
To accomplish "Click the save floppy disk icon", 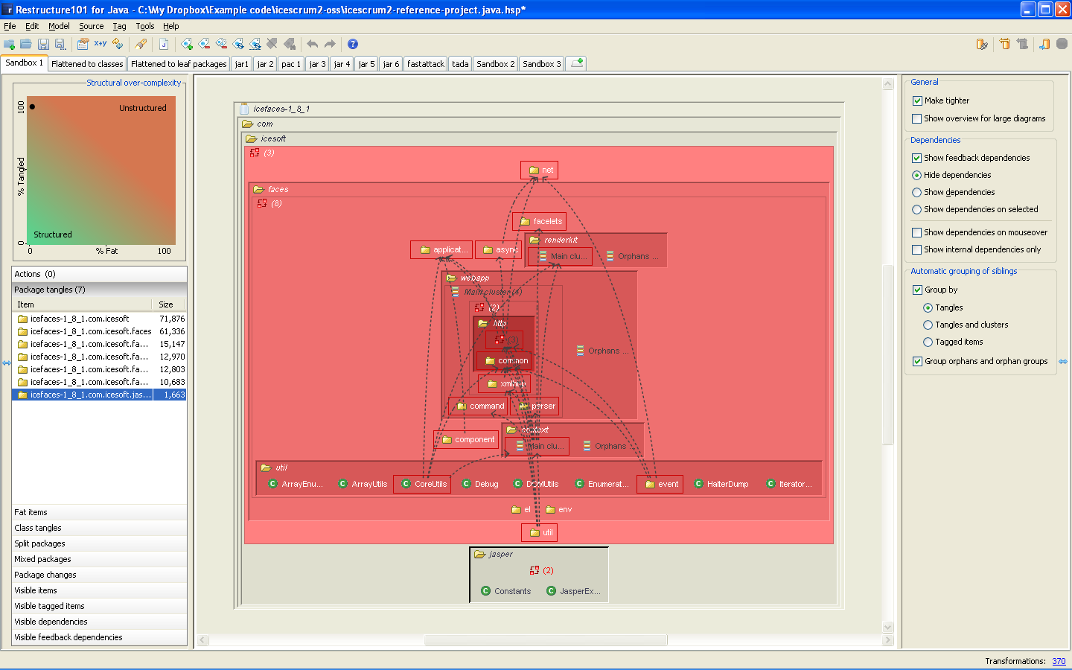I will tap(43, 45).
